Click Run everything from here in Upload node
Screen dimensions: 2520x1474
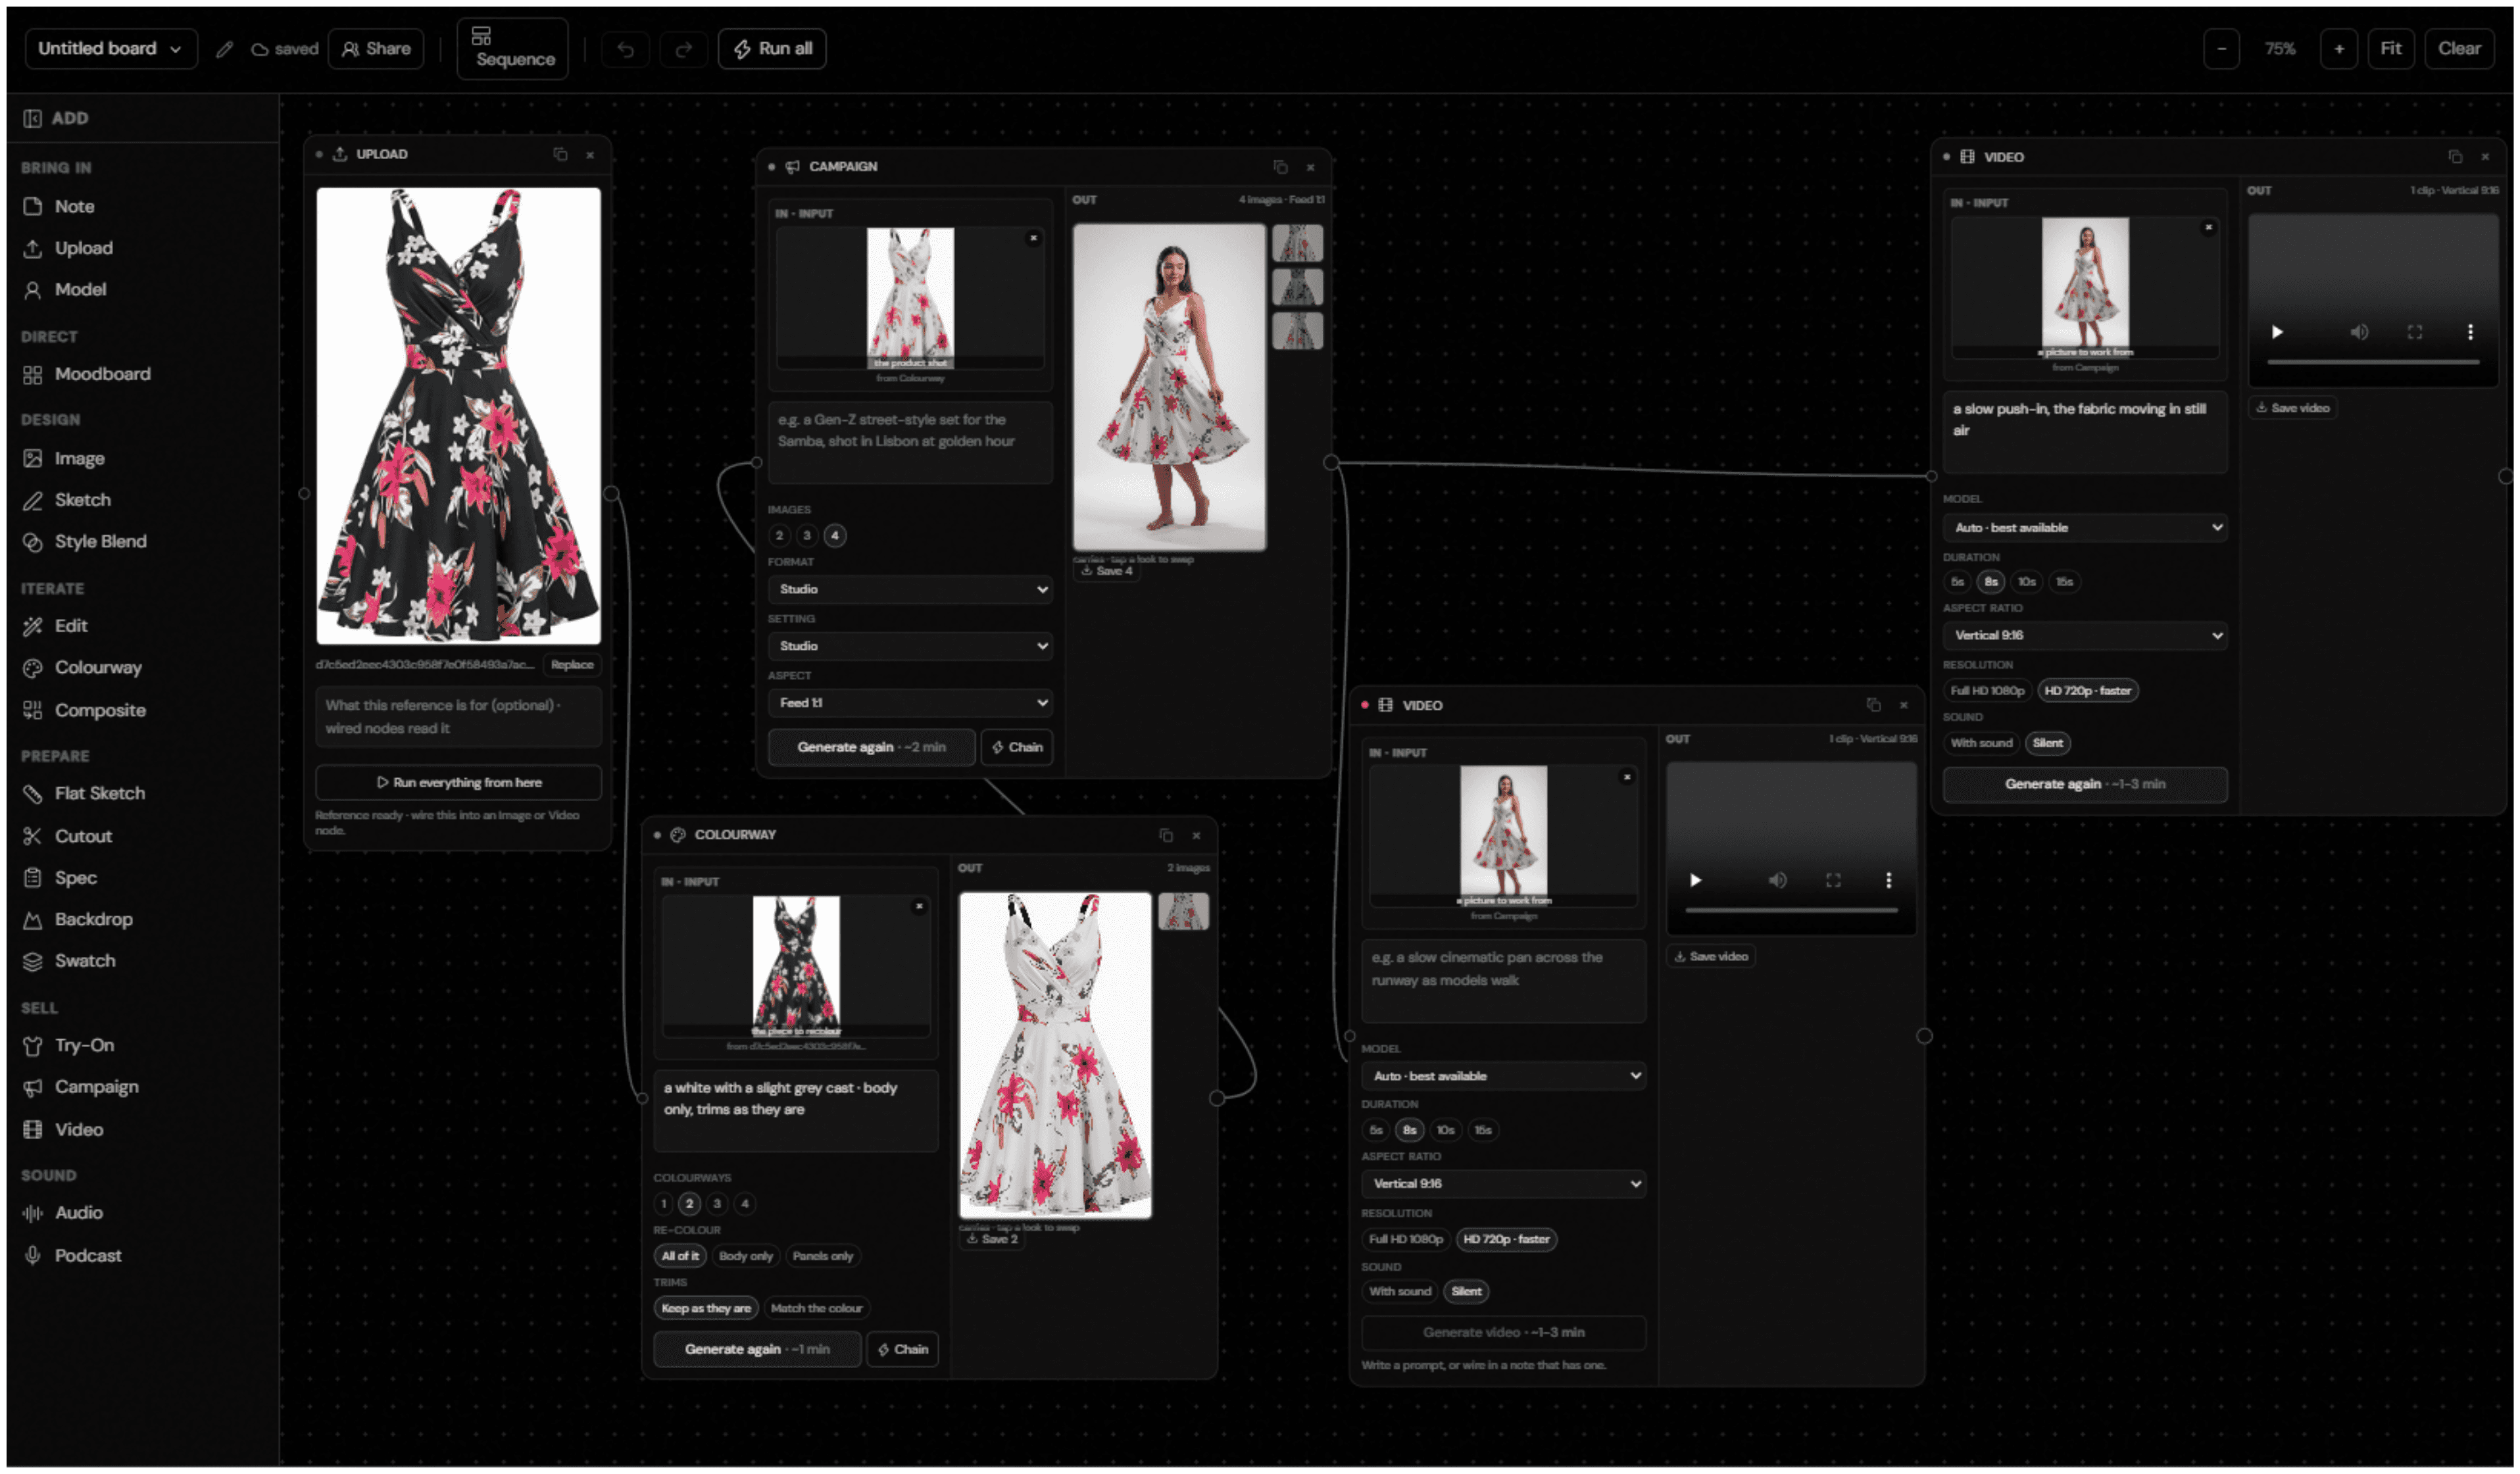pos(459,783)
